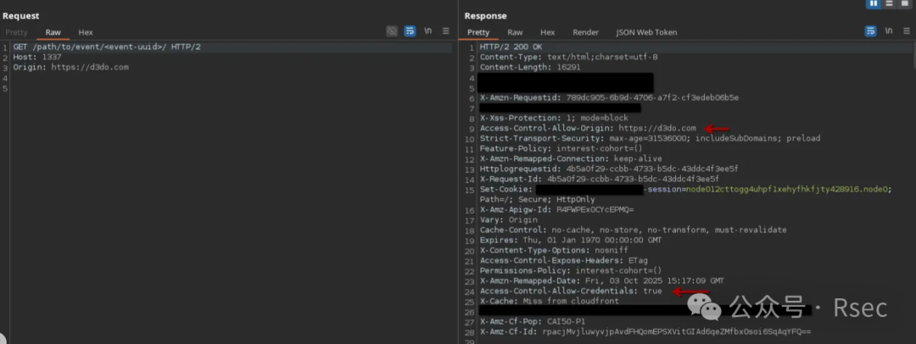916x344 pixels.
Task: Click the X-Amzn-Remapped-Connection header
Action: (x=571, y=158)
